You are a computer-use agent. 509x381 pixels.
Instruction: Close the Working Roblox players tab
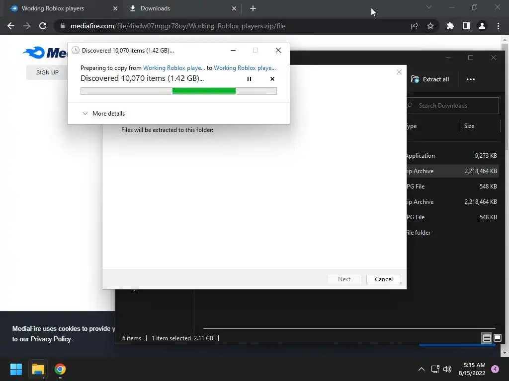coord(115,8)
